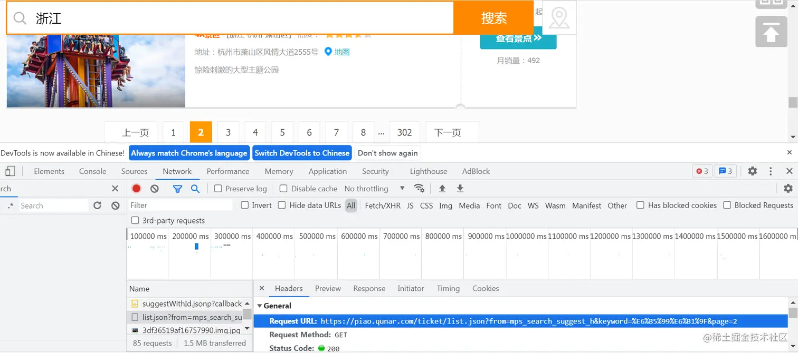Open DevTools three-dot customize menu
798x353 pixels.
[x=771, y=171]
